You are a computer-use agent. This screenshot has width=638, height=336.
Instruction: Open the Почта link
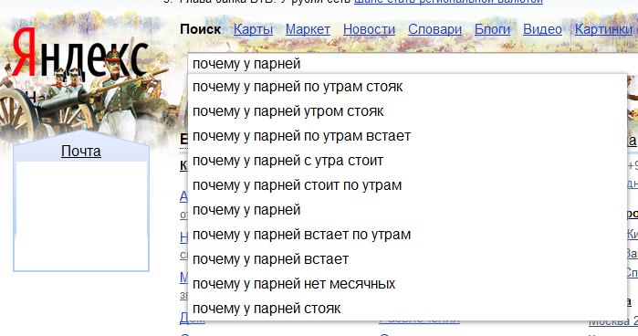tap(81, 151)
